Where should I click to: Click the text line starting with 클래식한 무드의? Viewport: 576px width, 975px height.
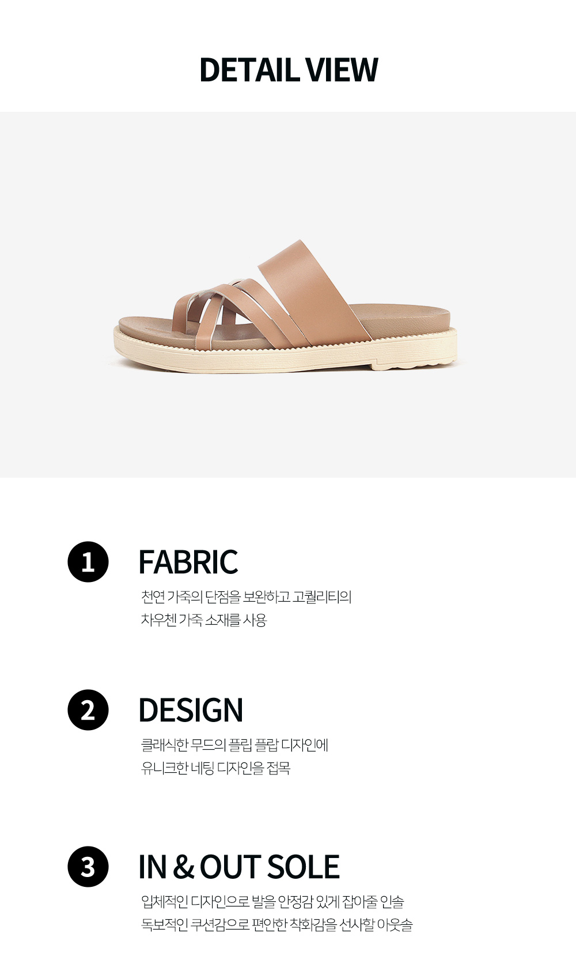pyautogui.click(x=235, y=745)
